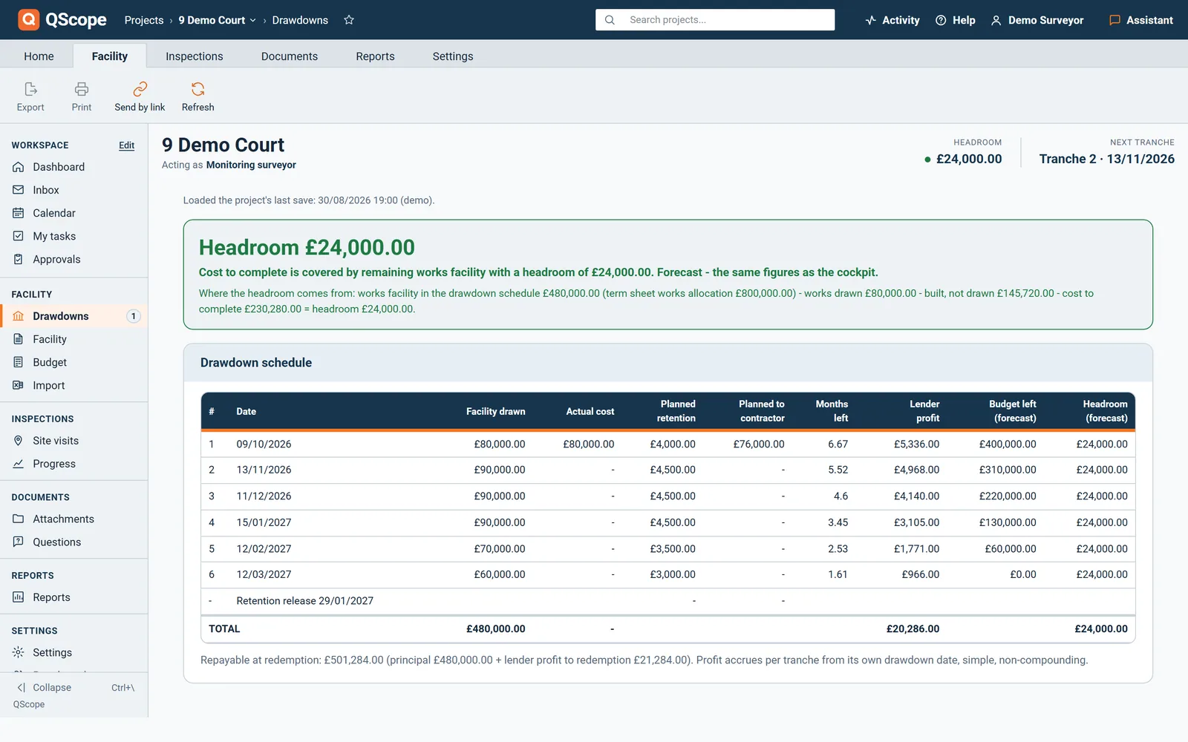Click the QScope logo icon

pyautogui.click(x=28, y=19)
